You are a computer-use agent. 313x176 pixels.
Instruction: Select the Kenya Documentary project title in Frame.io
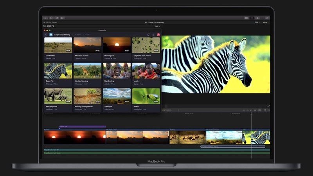click(x=62, y=35)
